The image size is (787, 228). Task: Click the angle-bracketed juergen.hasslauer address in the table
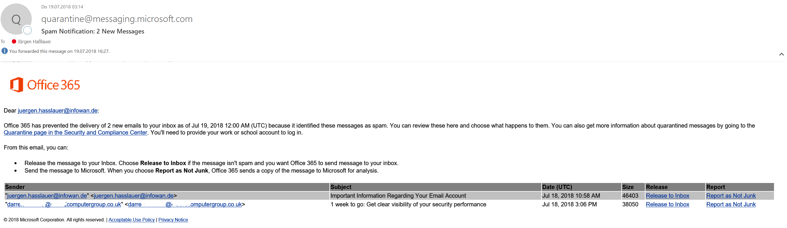coord(134,196)
